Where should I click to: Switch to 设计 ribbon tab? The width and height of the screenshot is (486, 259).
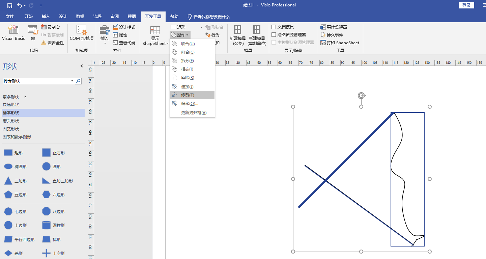point(63,17)
